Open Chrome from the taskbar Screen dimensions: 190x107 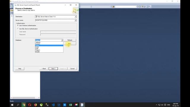click(24, 105)
